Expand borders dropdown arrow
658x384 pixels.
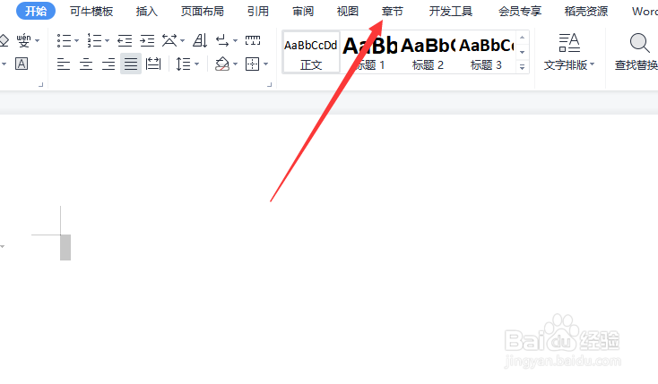[x=265, y=64]
